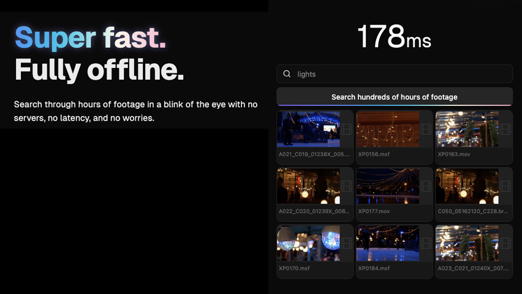
Task: Click the film strip icon on XP0184.mxf
Action: [x=426, y=243]
